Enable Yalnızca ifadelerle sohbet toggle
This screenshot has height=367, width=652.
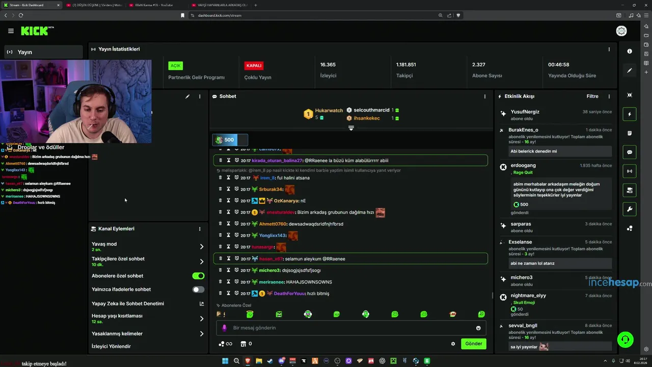(x=198, y=290)
